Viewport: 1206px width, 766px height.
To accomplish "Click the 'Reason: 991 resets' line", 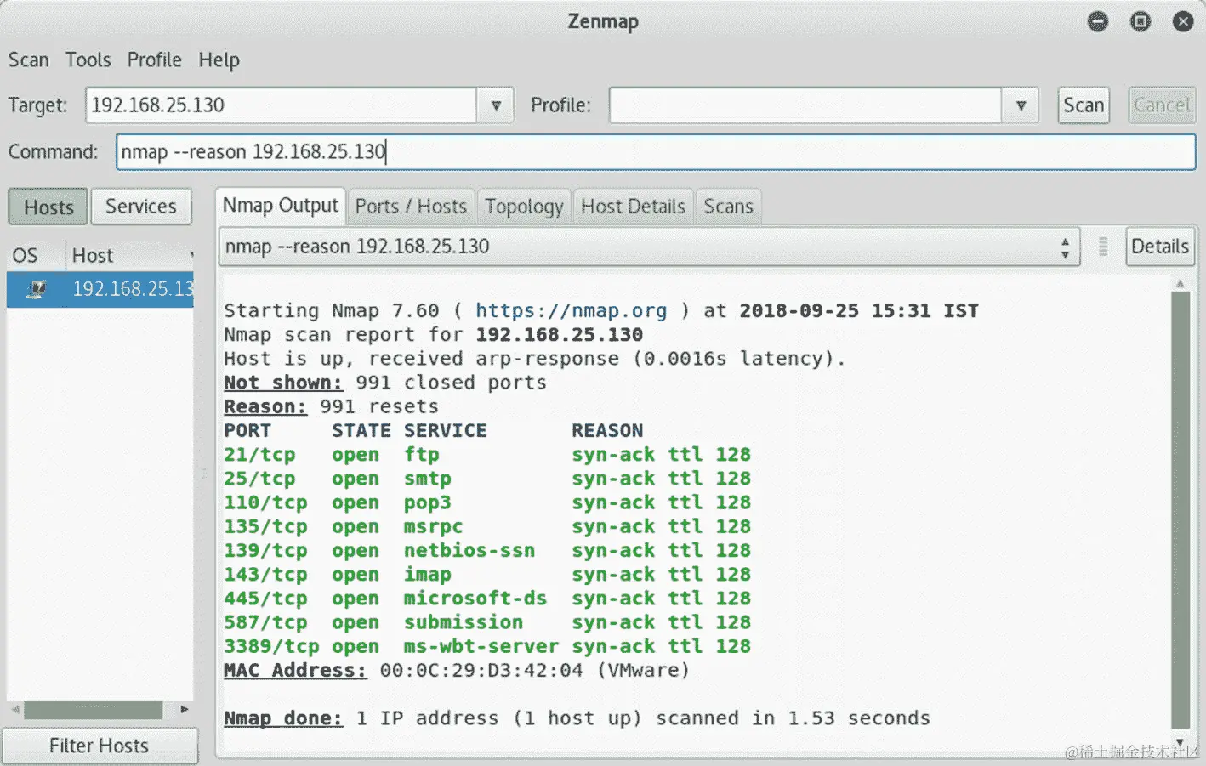I will pos(332,406).
